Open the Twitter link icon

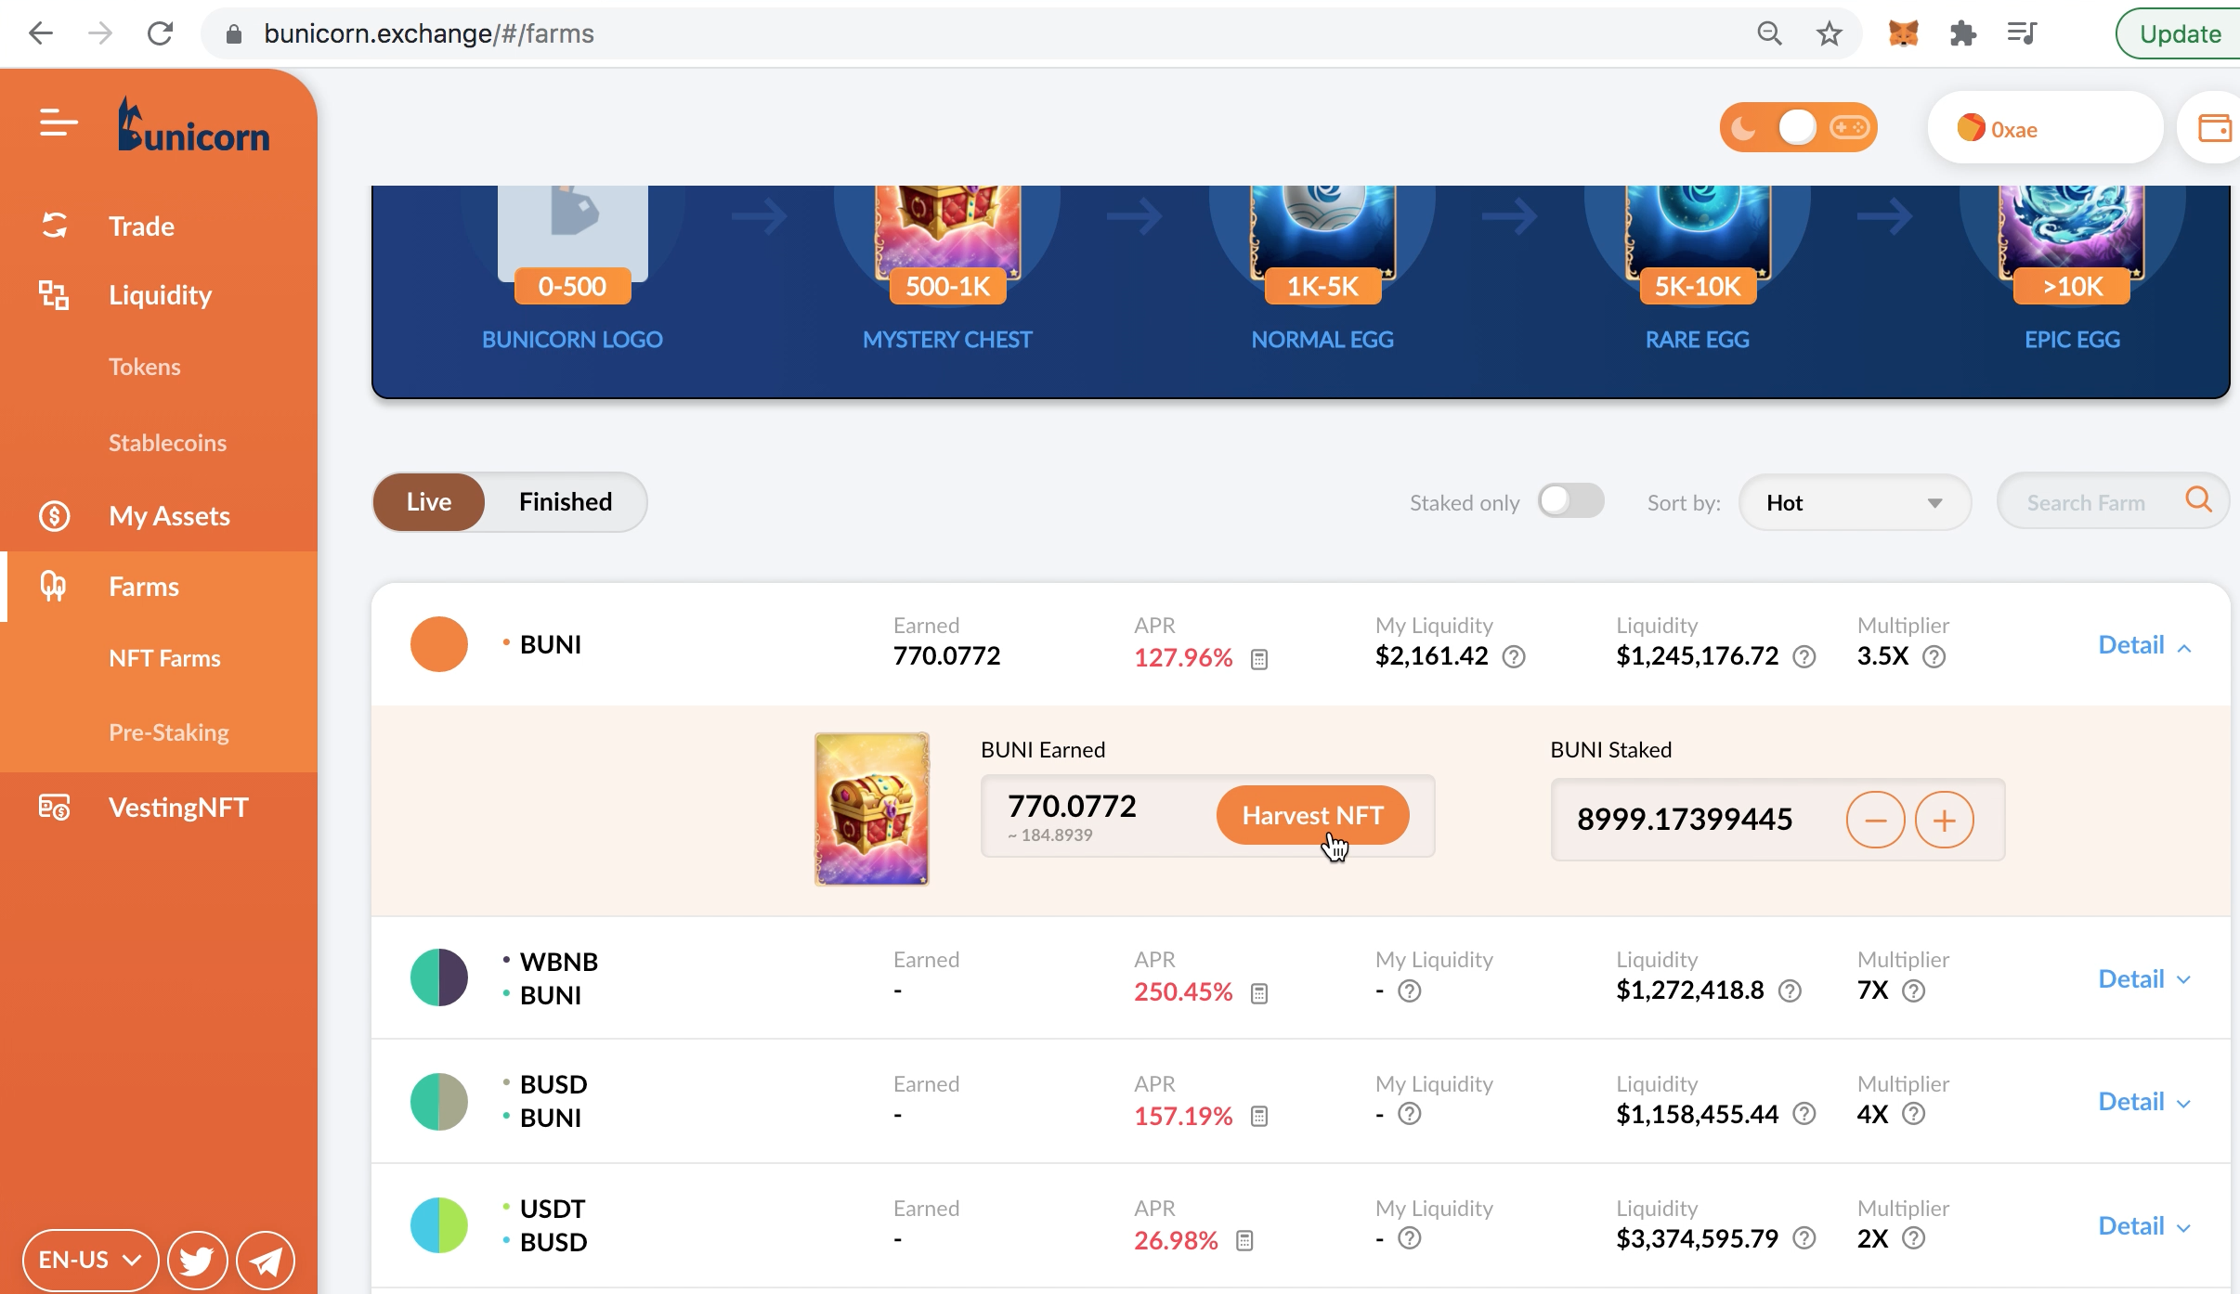tap(197, 1261)
